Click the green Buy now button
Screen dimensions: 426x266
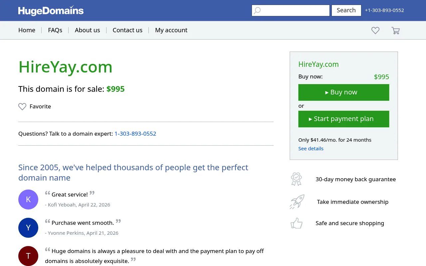[x=343, y=92]
